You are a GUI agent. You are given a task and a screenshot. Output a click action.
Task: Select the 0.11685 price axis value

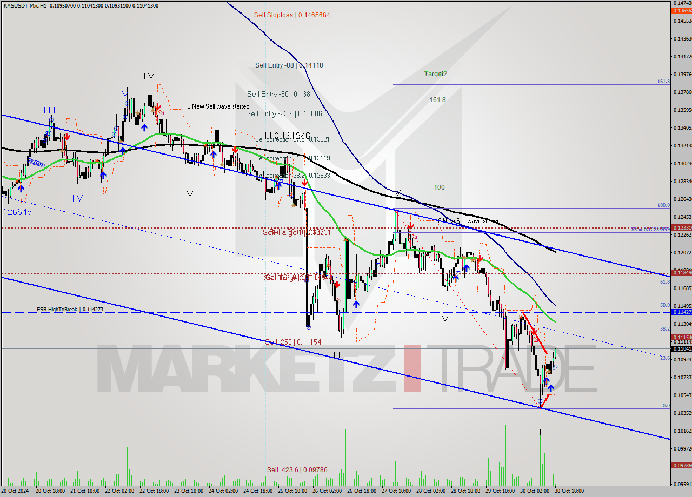coord(682,288)
